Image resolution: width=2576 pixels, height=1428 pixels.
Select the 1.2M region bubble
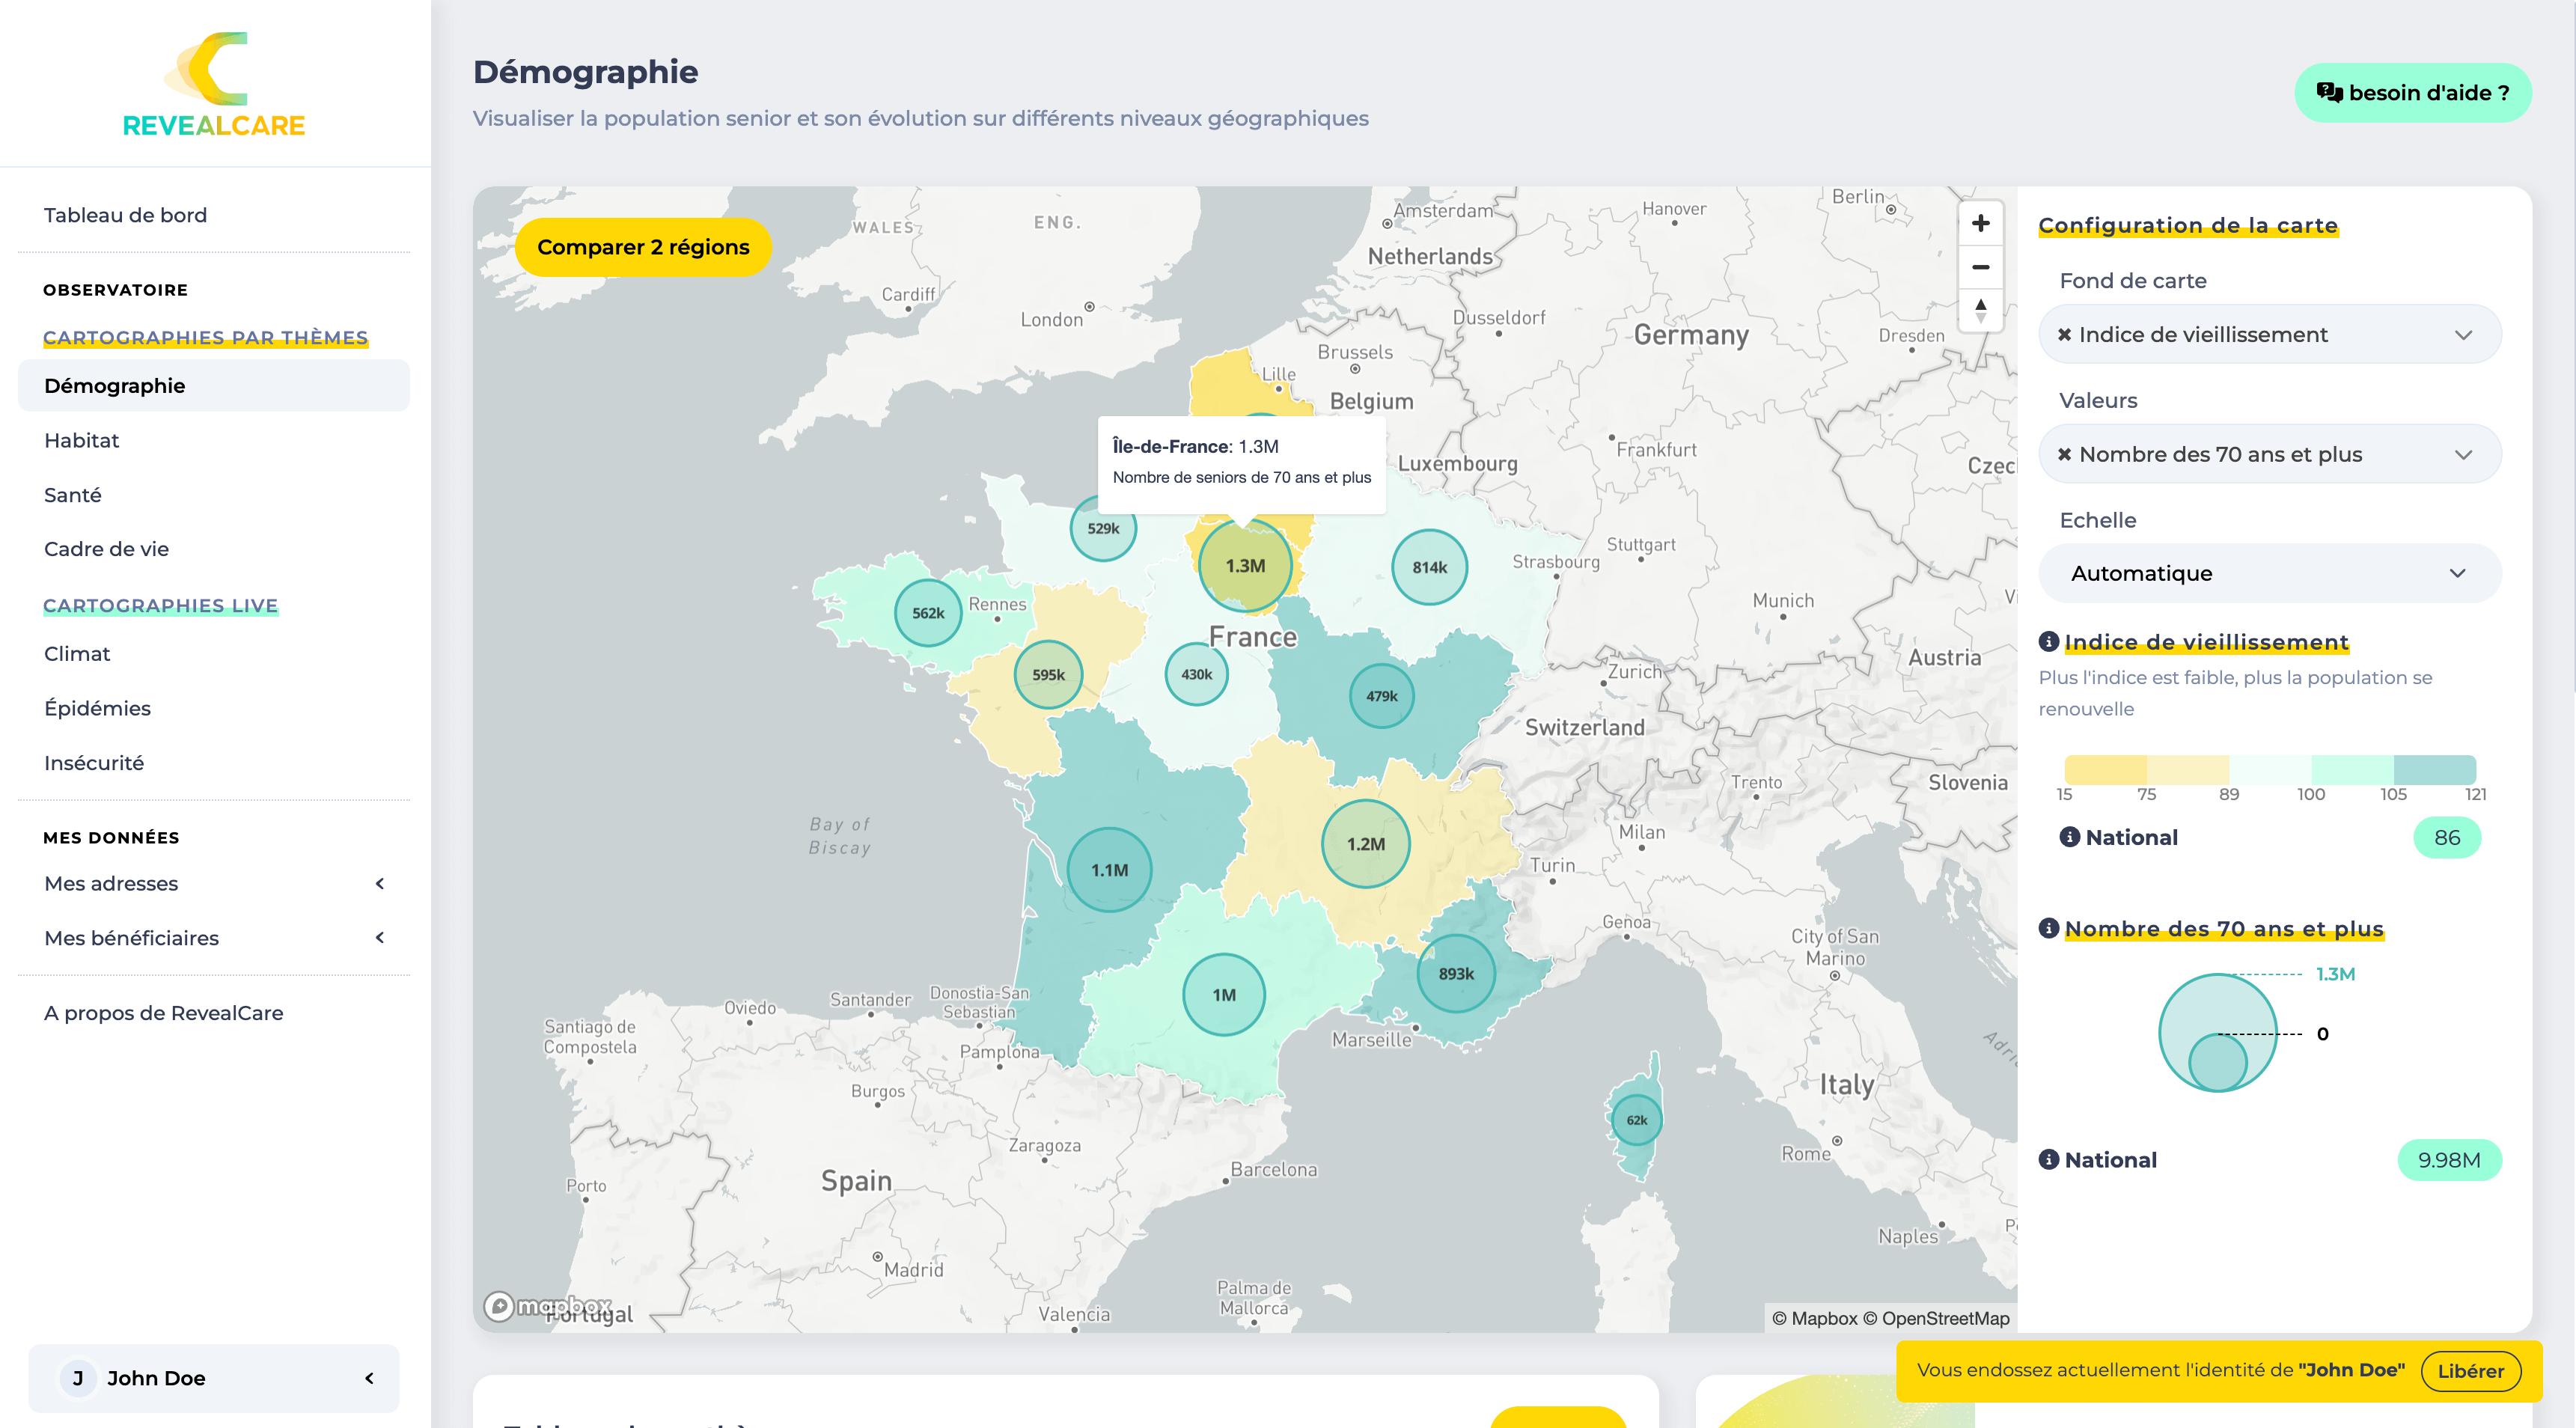[1365, 844]
